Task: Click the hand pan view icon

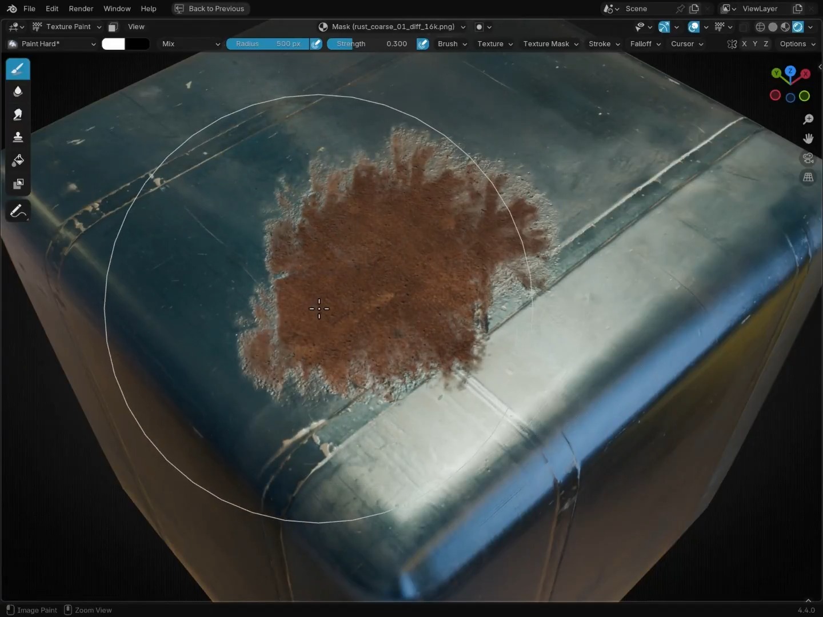Action: [x=808, y=138]
